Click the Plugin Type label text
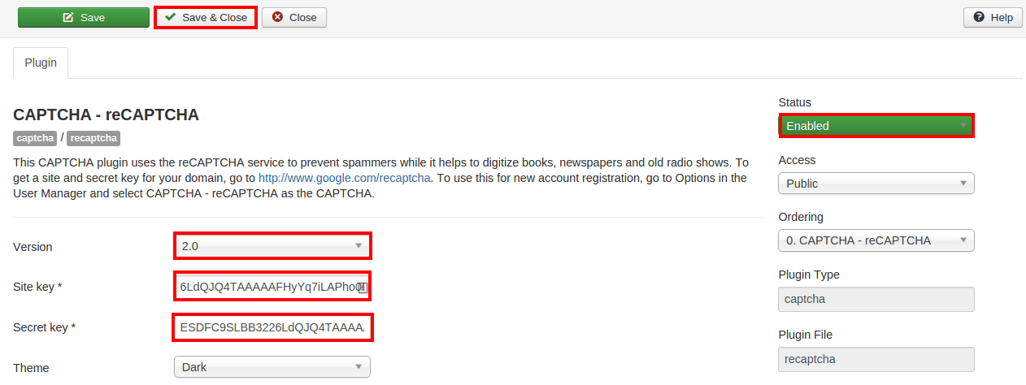This screenshot has height=385, width=1026. (x=809, y=275)
